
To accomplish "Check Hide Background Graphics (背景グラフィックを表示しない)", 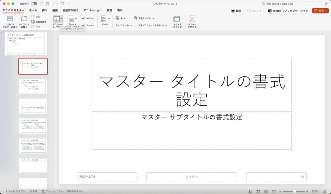I will tap(135, 25).
